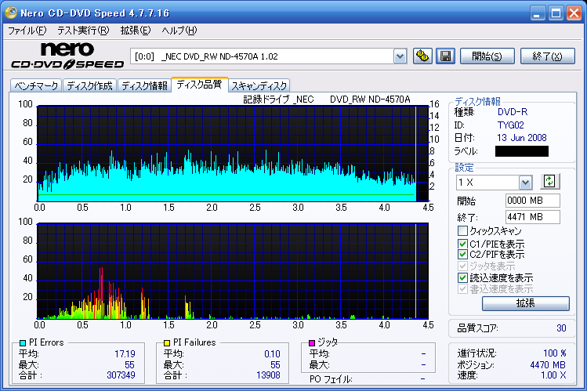Click the 終了(X) exit button
This screenshot has height=391, width=587.
[547, 56]
